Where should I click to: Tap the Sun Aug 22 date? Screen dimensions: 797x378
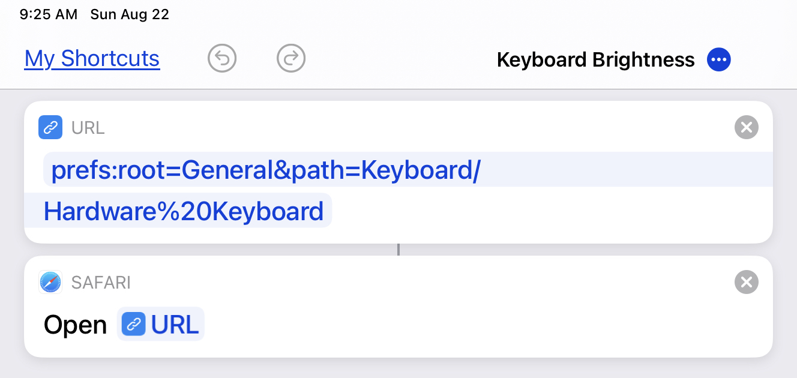pos(130,14)
